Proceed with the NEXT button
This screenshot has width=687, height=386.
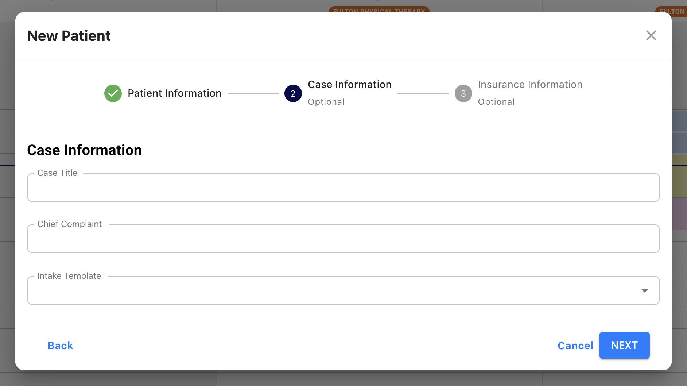625,346
